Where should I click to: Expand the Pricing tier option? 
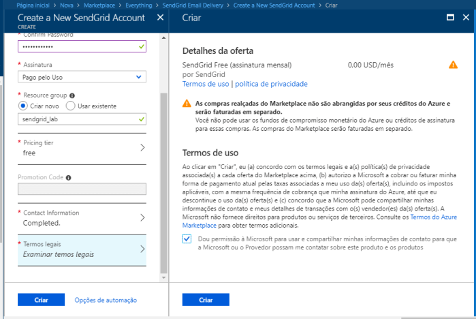coord(82,148)
